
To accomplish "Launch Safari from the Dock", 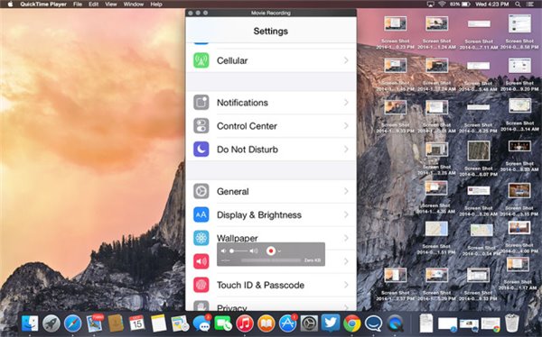I will [x=72, y=323].
